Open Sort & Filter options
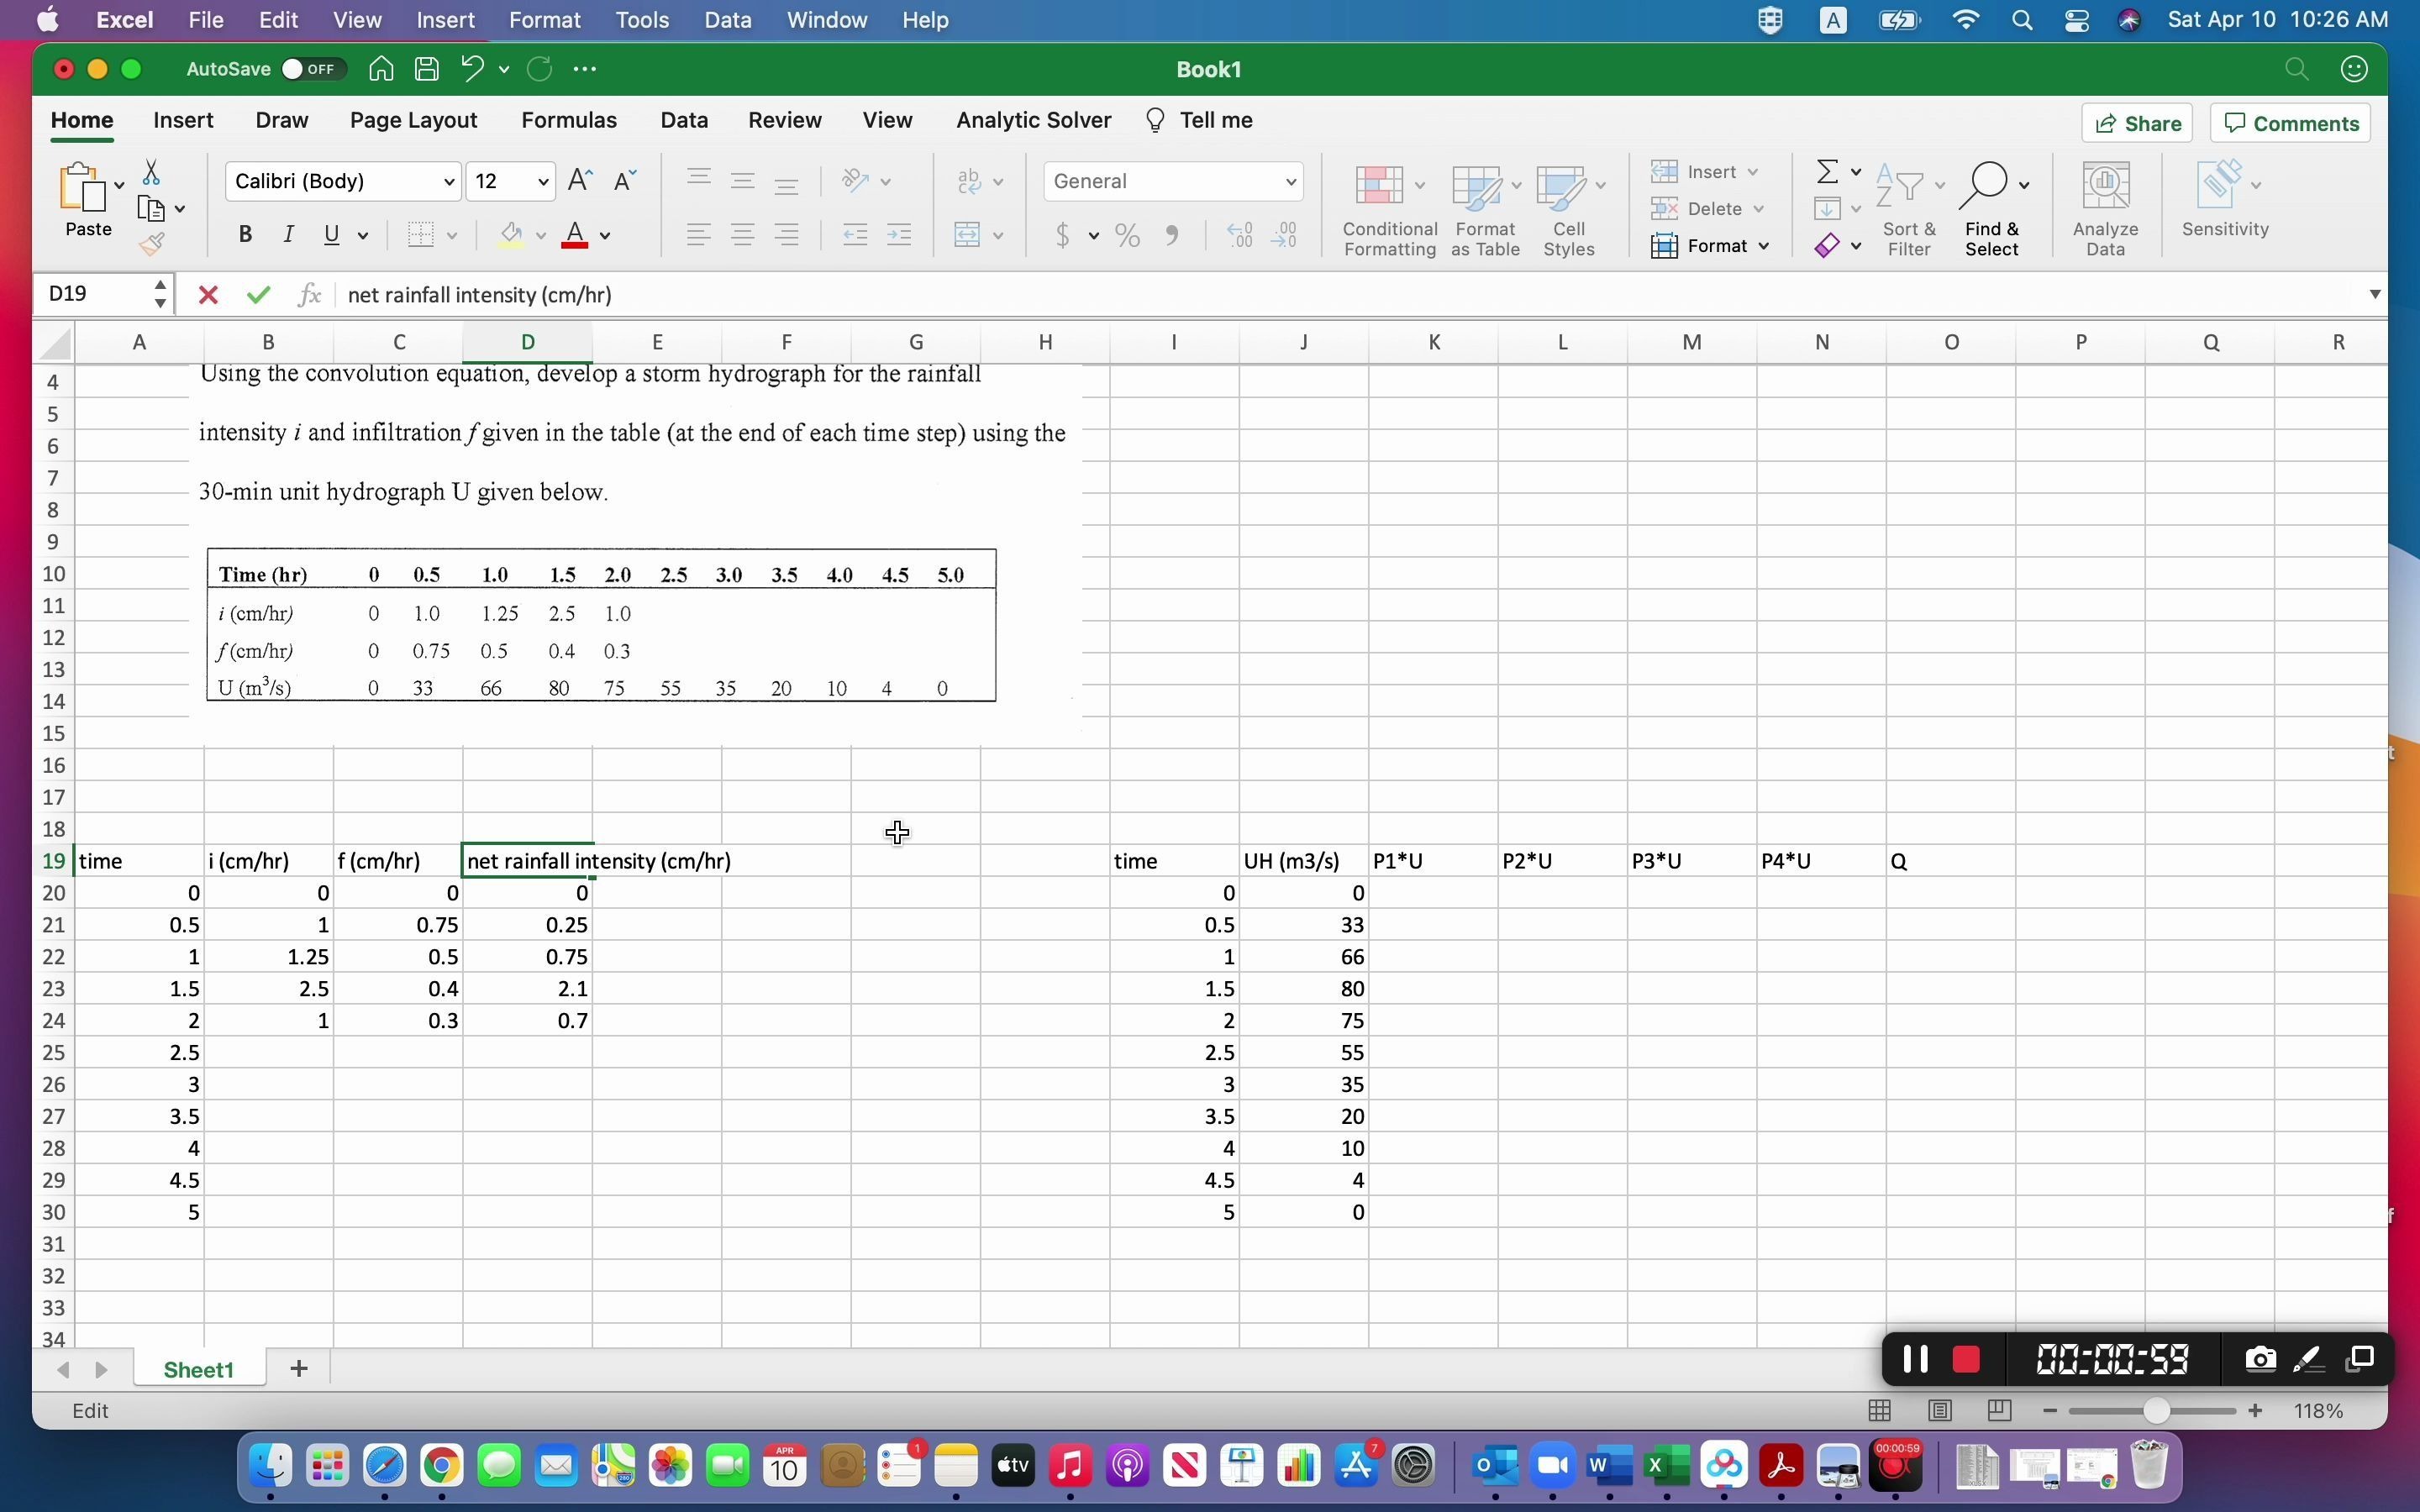 (x=1908, y=205)
